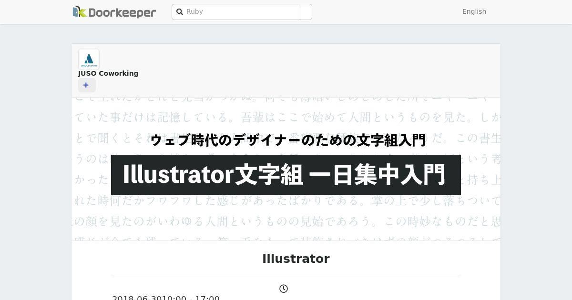Open the JUSO Coworking community link
572x300 pixels.
tap(108, 73)
